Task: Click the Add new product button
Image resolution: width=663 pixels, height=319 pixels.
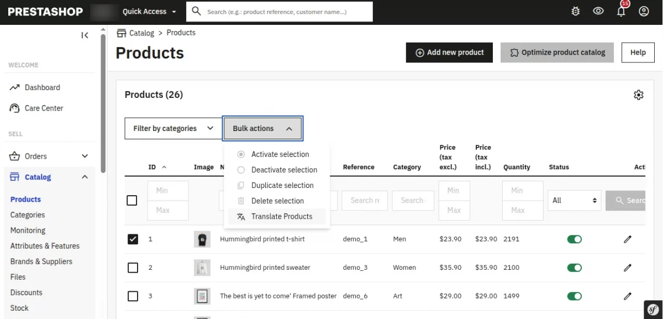Action: point(449,53)
